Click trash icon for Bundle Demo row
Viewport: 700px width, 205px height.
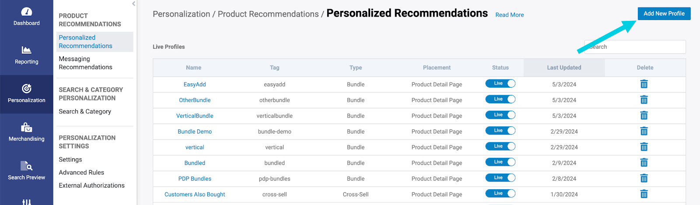coord(644,131)
